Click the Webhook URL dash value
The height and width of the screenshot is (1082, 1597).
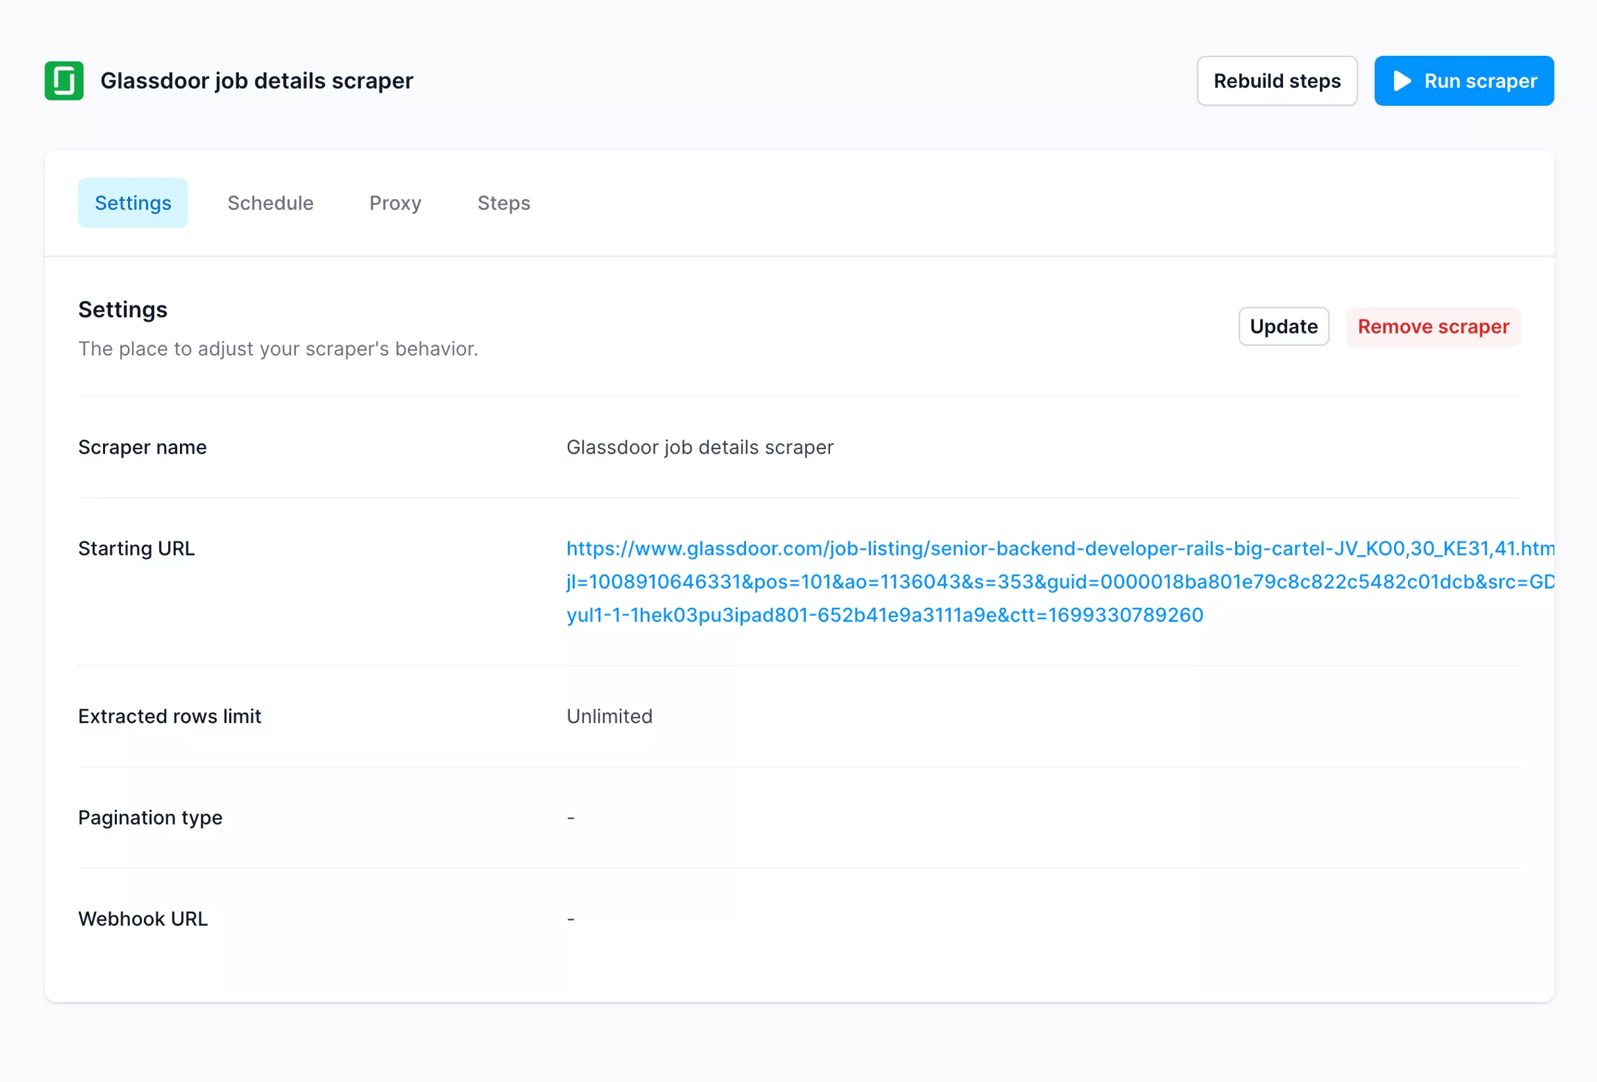pos(571,919)
